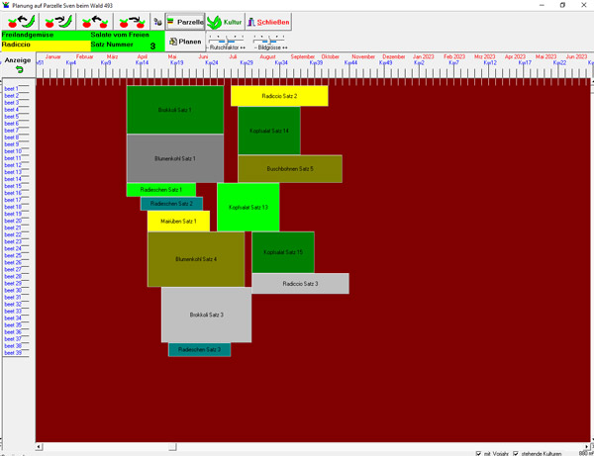594x456 pixels.
Task: Click the horizontal scrollbar left arrow
Action: coord(40,447)
